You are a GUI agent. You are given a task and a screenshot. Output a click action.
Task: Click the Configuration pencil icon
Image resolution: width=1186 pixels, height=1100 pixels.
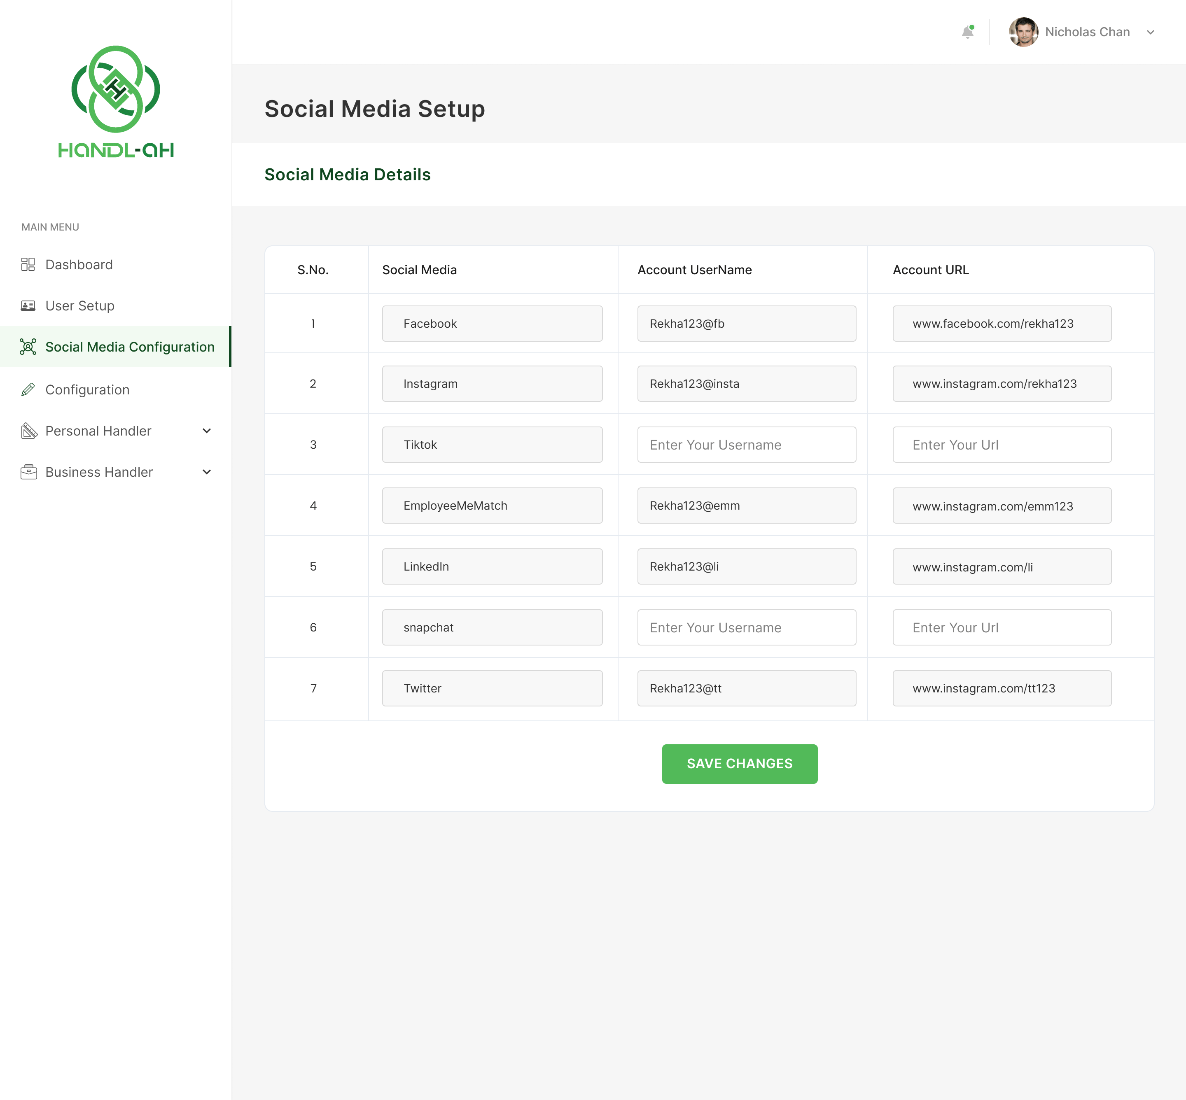coord(28,390)
